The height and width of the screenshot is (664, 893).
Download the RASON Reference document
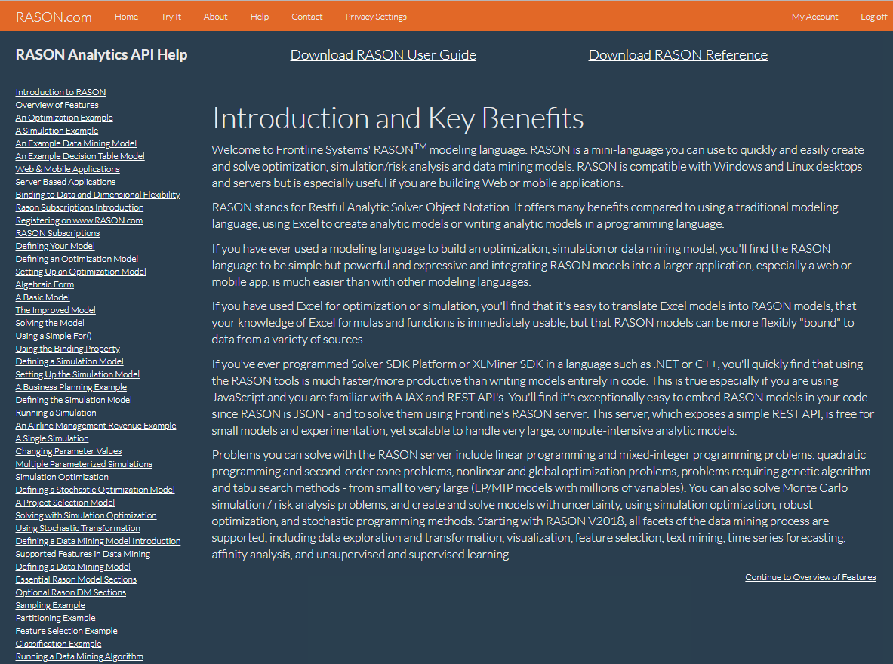(678, 55)
